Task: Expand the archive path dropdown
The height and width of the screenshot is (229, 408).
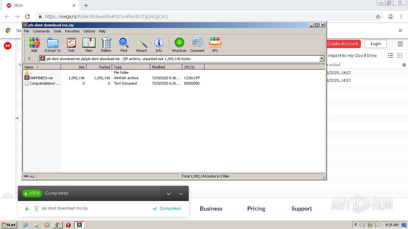Action: coord(322,59)
